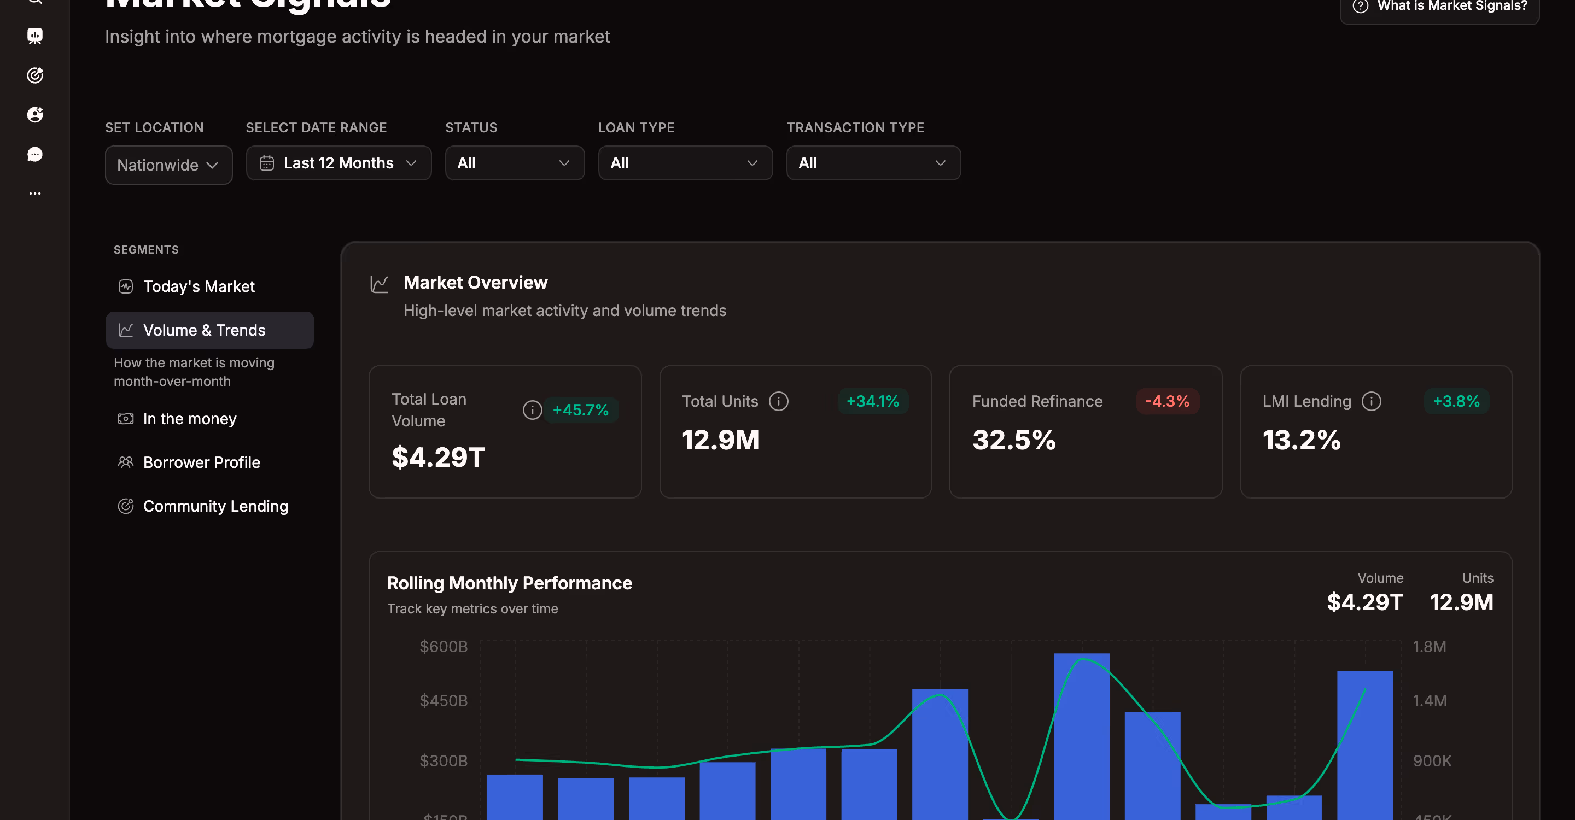The height and width of the screenshot is (820, 1575).
Task: Open the chat bubble sidebar icon
Action: (x=35, y=154)
